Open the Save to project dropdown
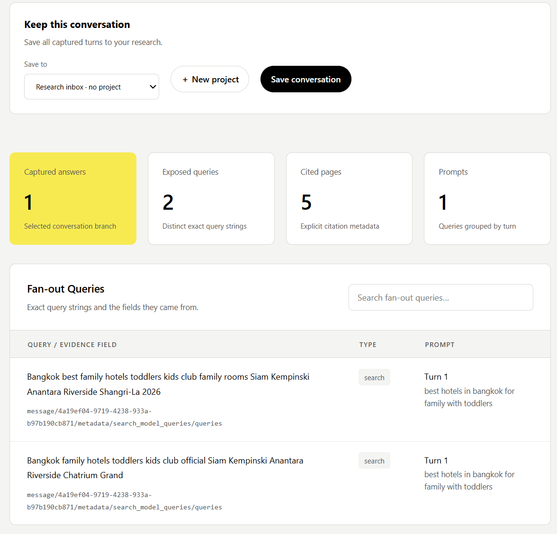The image size is (557, 534). 91,87
